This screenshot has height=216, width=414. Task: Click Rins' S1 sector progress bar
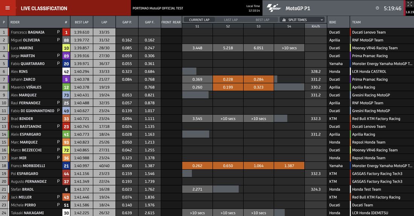pyautogui.click(x=189, y=71)
